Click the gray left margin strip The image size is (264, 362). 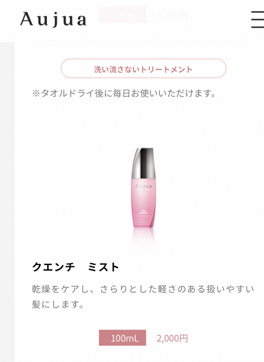pyautogui.click(x=7, y=202)
